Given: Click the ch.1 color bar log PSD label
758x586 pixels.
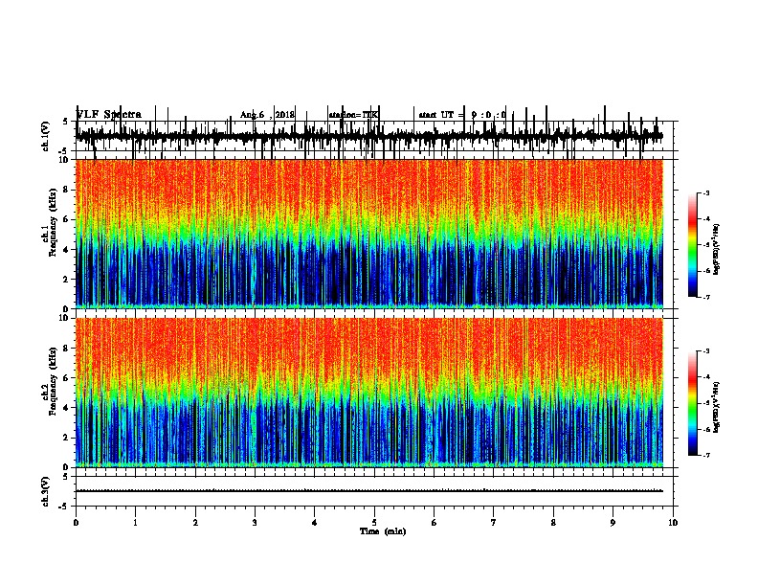Looking at the screenshot, I should tap(717, 249).
